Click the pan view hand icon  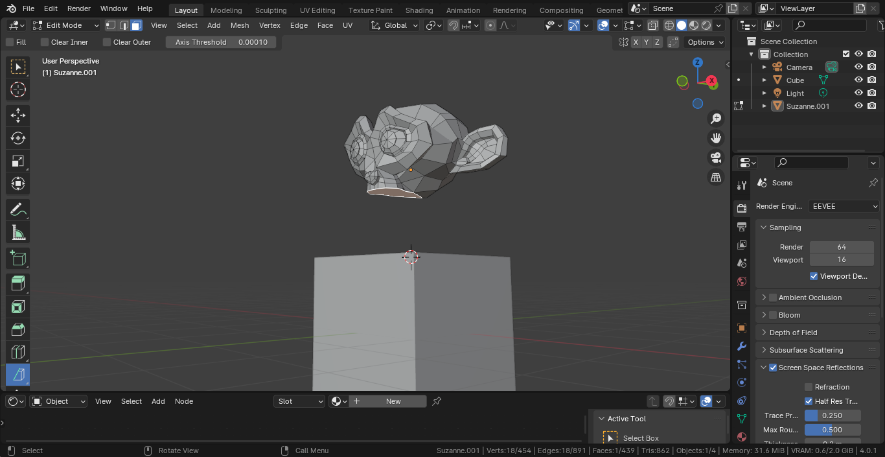716,138
